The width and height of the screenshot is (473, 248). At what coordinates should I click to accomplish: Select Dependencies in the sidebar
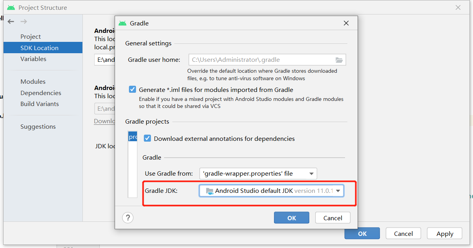tap(41, 93)
